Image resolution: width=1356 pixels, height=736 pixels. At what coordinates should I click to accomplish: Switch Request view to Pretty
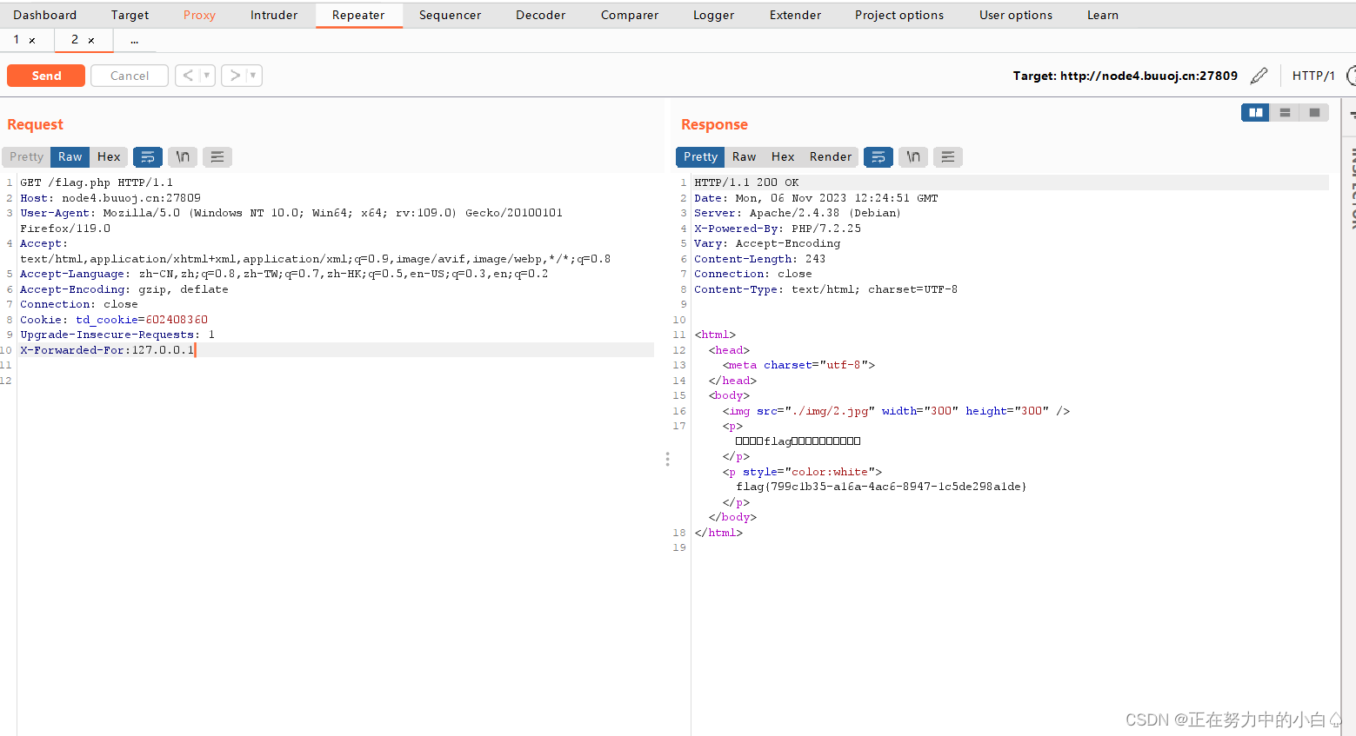click(x=26, y=156)
